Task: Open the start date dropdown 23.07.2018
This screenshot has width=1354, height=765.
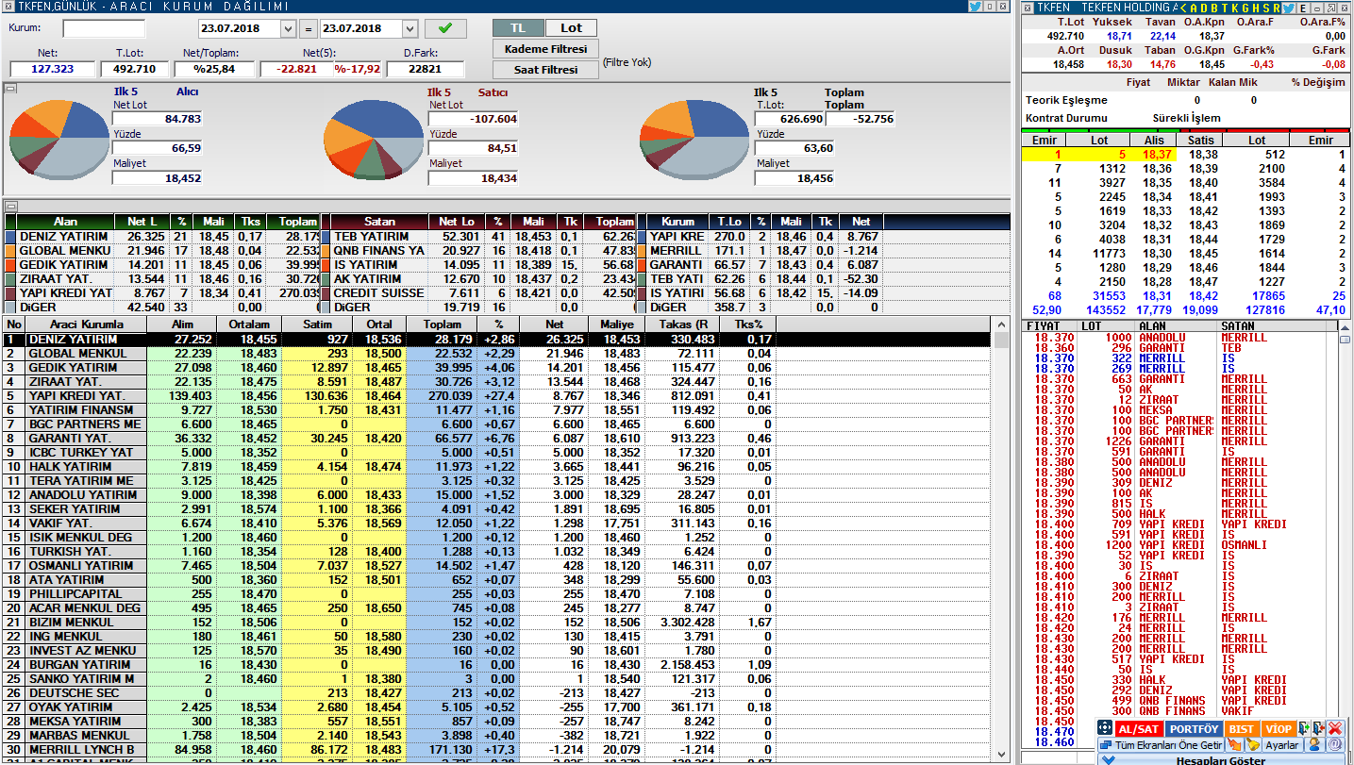Action: pyautogui.click(x=289, y=28)
